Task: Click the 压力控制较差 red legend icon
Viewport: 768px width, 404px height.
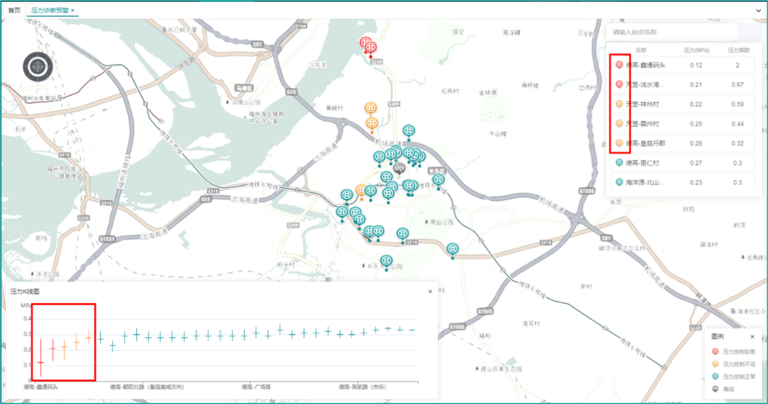Action: tap(715, 351)
